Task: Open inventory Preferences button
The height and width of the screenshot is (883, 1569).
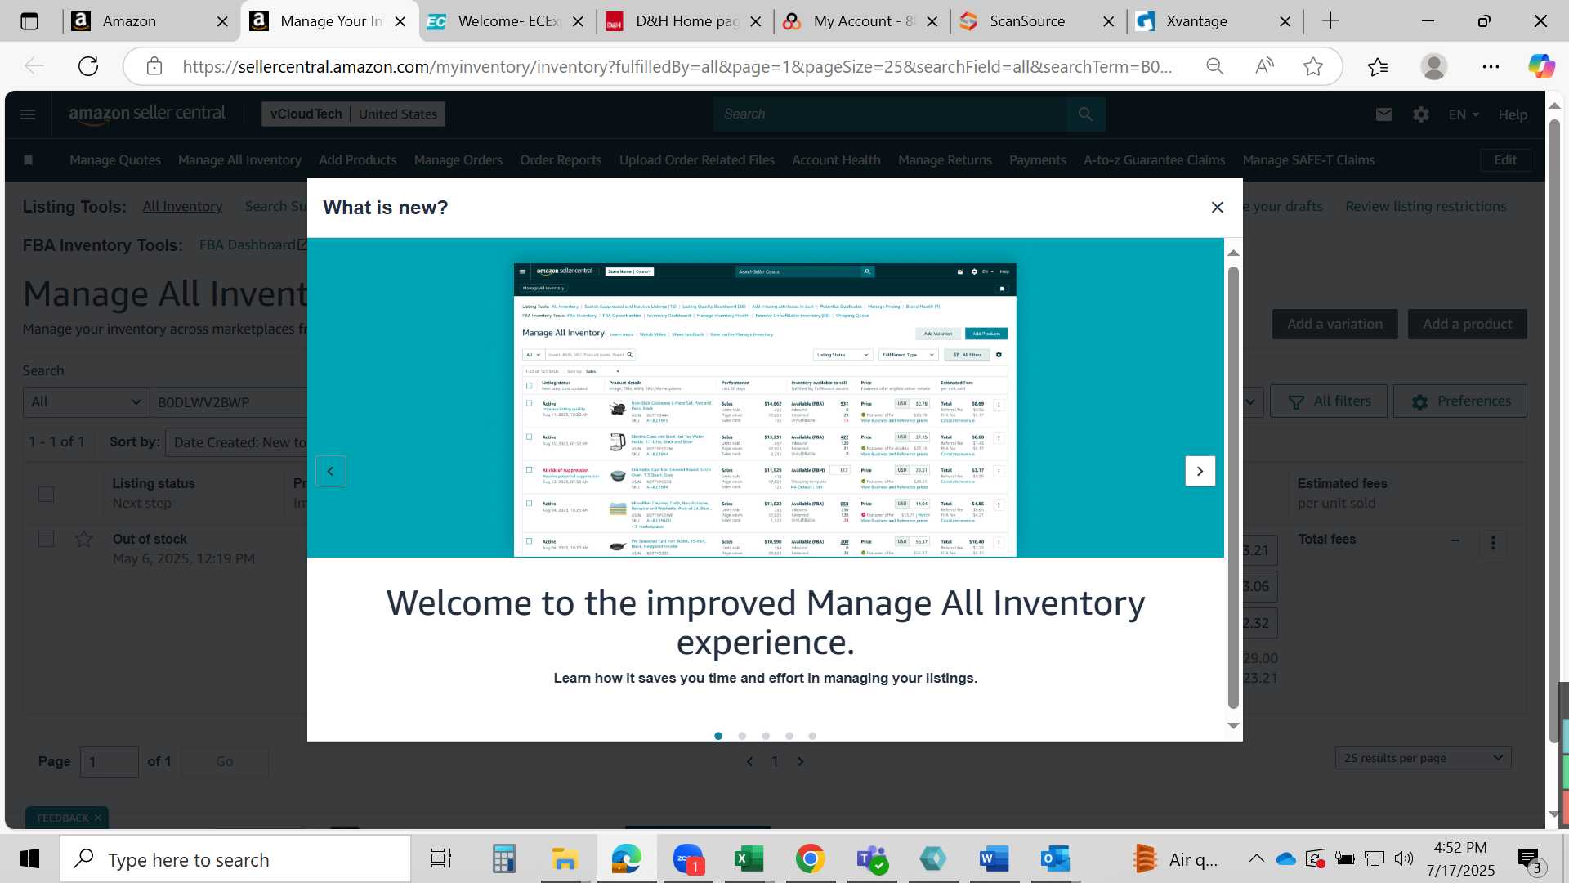Action: pos(1460,401)
